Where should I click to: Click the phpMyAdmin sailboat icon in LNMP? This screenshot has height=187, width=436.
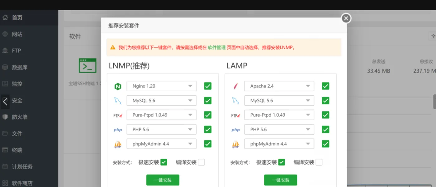click(118, 144)
